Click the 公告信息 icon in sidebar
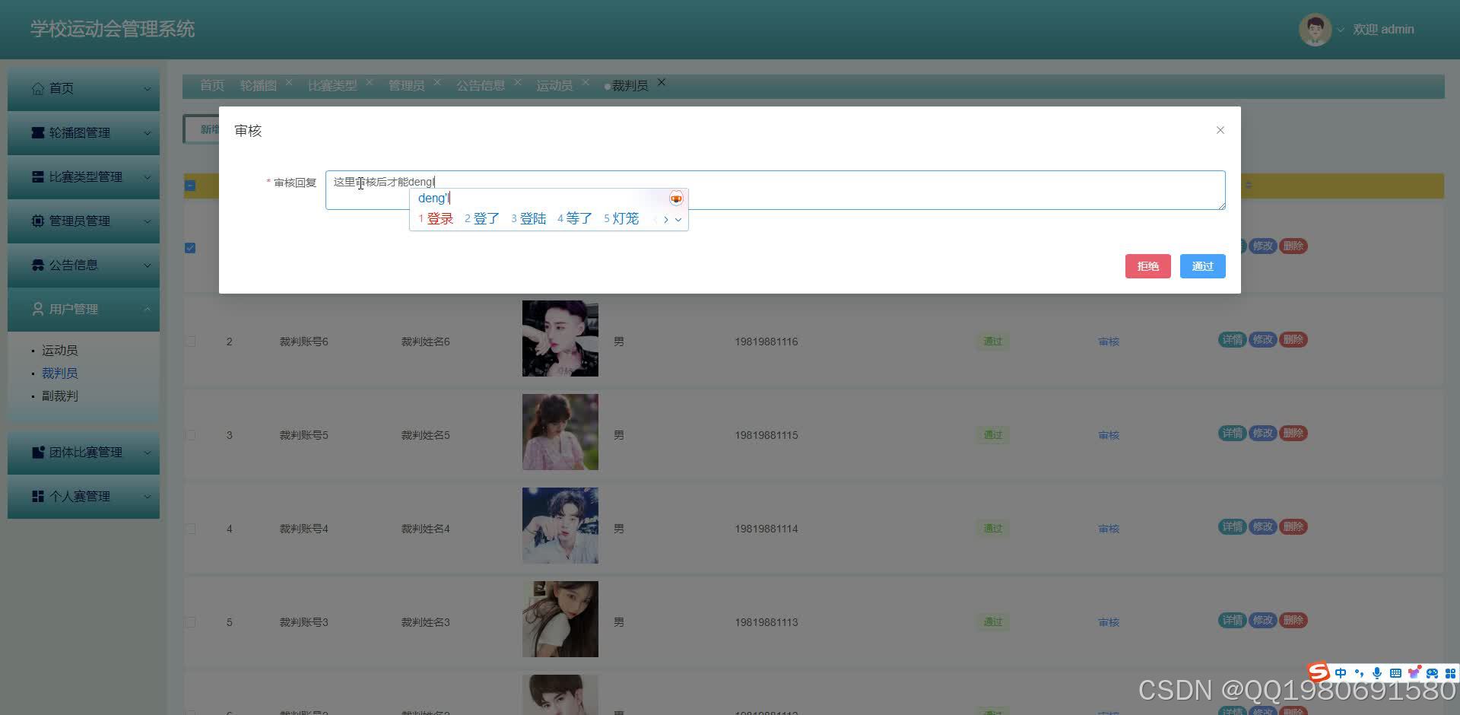This screenshot has width=1460, height=715. pos(38,265)
